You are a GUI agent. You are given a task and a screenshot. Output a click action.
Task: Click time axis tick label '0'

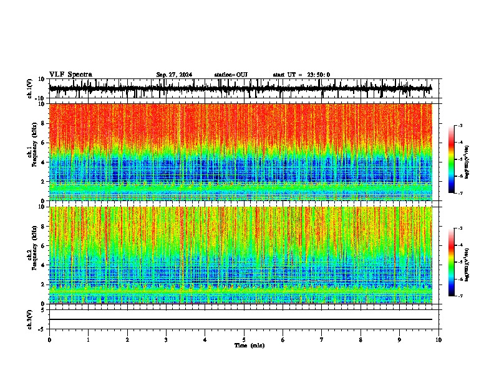[49, 340]
